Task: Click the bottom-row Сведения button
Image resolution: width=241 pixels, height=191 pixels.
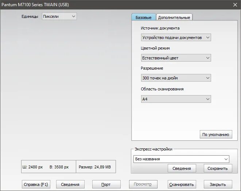Action: [70, 184]
